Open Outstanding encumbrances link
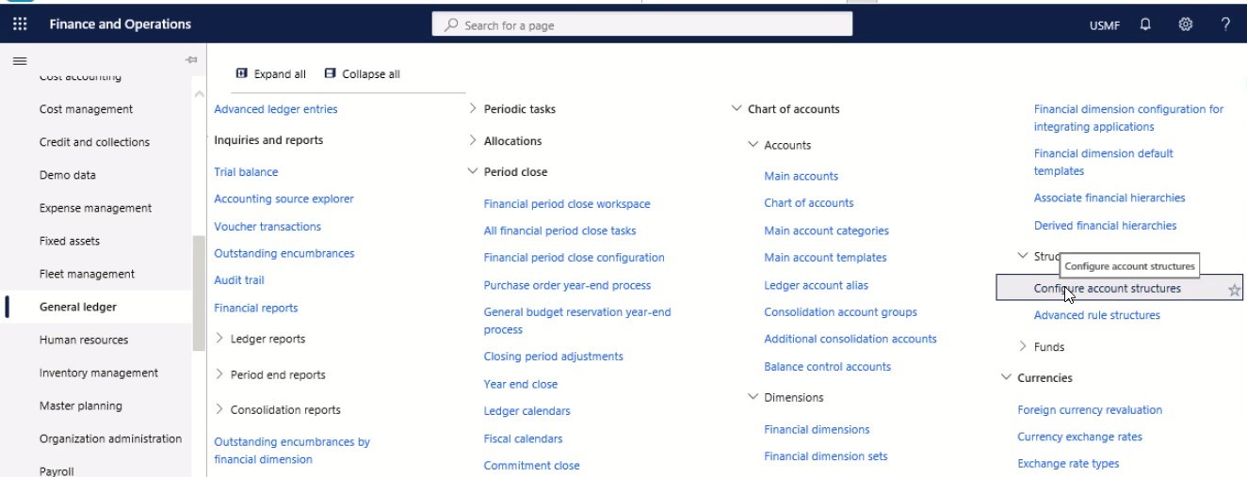This screenshot has height=477, width=1247. pyautogui.click(x=284, y=253)
